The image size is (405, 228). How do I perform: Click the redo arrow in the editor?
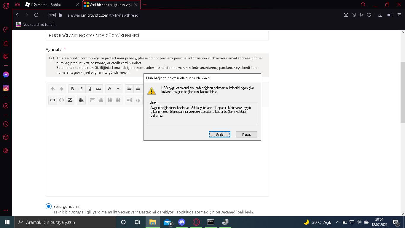pyautogui.click(x=61, y=89)
